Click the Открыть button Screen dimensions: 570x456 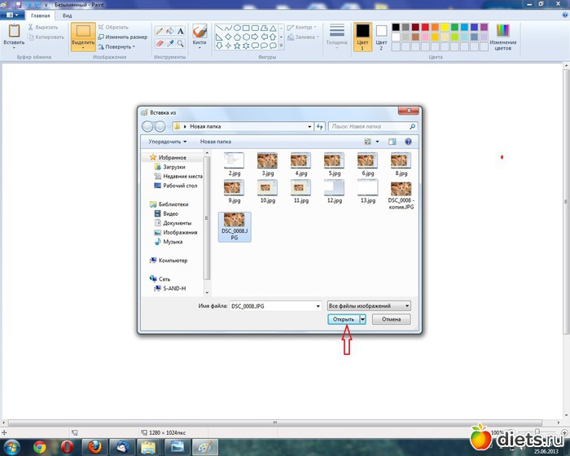pos(344,319)
